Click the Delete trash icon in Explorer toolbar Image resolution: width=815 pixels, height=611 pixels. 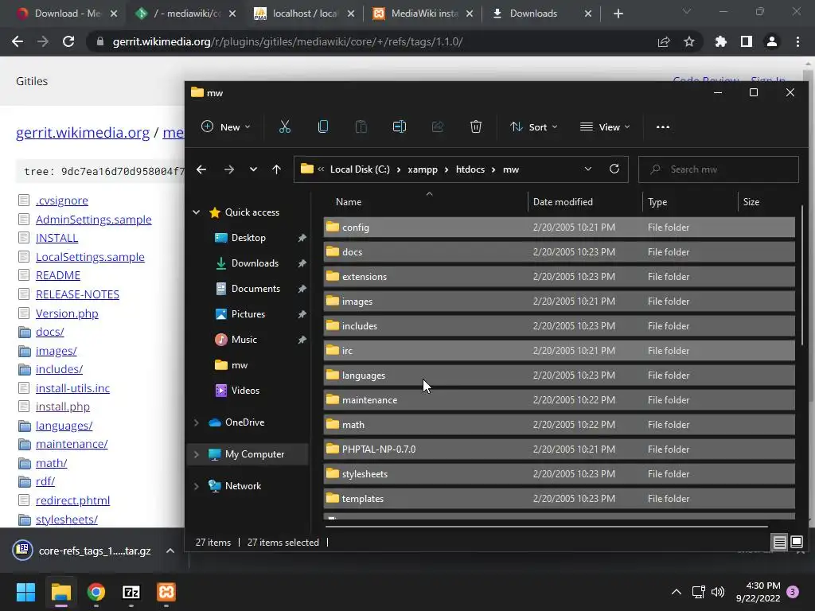(x=476, y=126)
